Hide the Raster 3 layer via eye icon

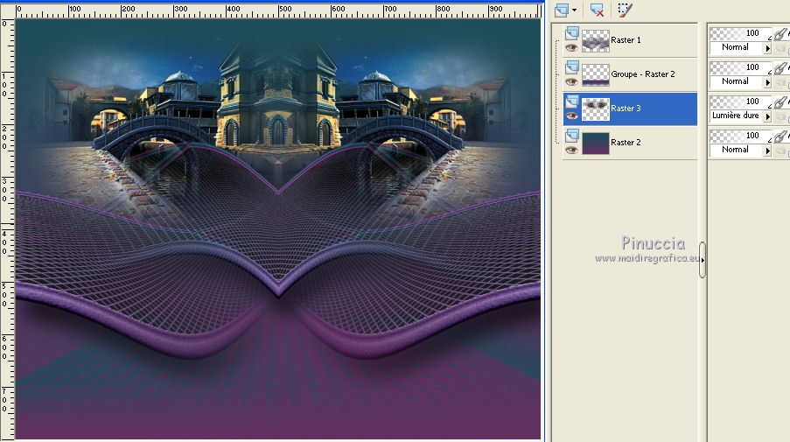pyautogui.click(x=572, y=115)
